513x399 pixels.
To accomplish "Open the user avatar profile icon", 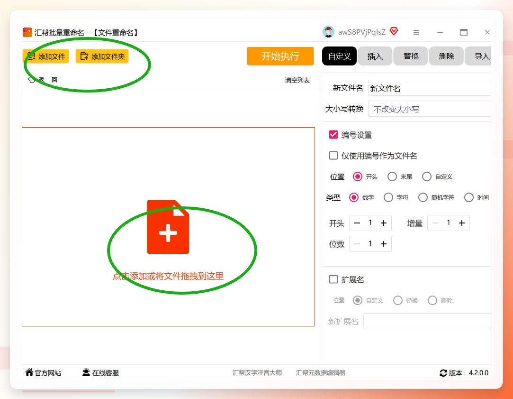I will click(328, 32).
